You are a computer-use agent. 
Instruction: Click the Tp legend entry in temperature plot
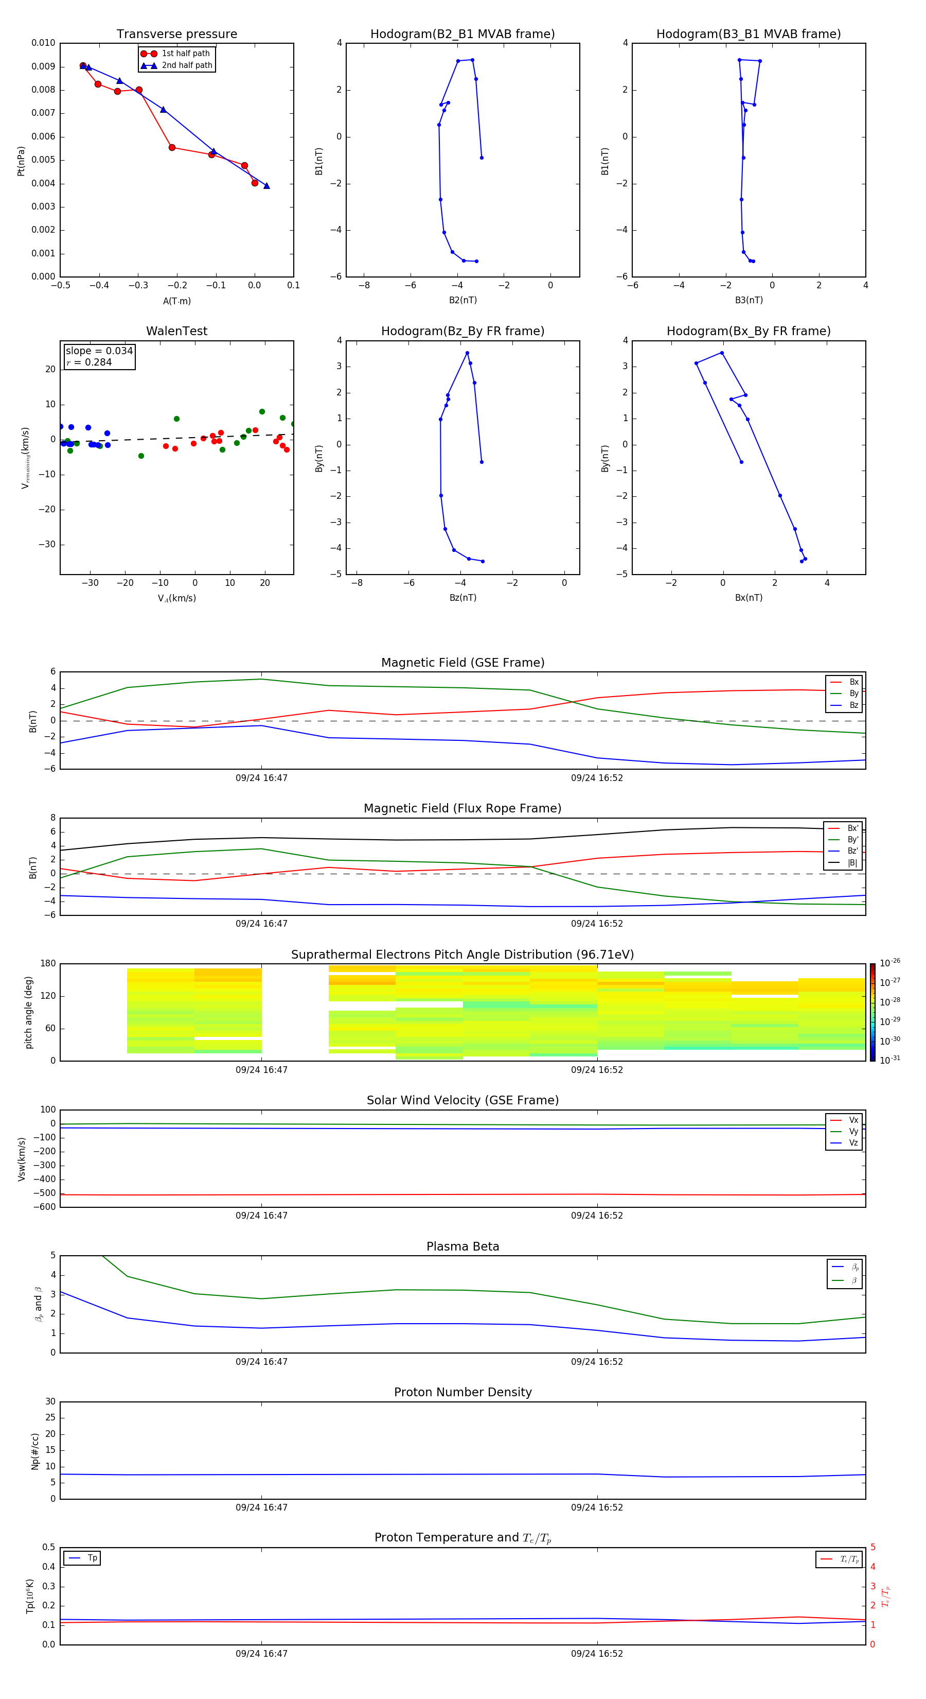point(82,1558)
